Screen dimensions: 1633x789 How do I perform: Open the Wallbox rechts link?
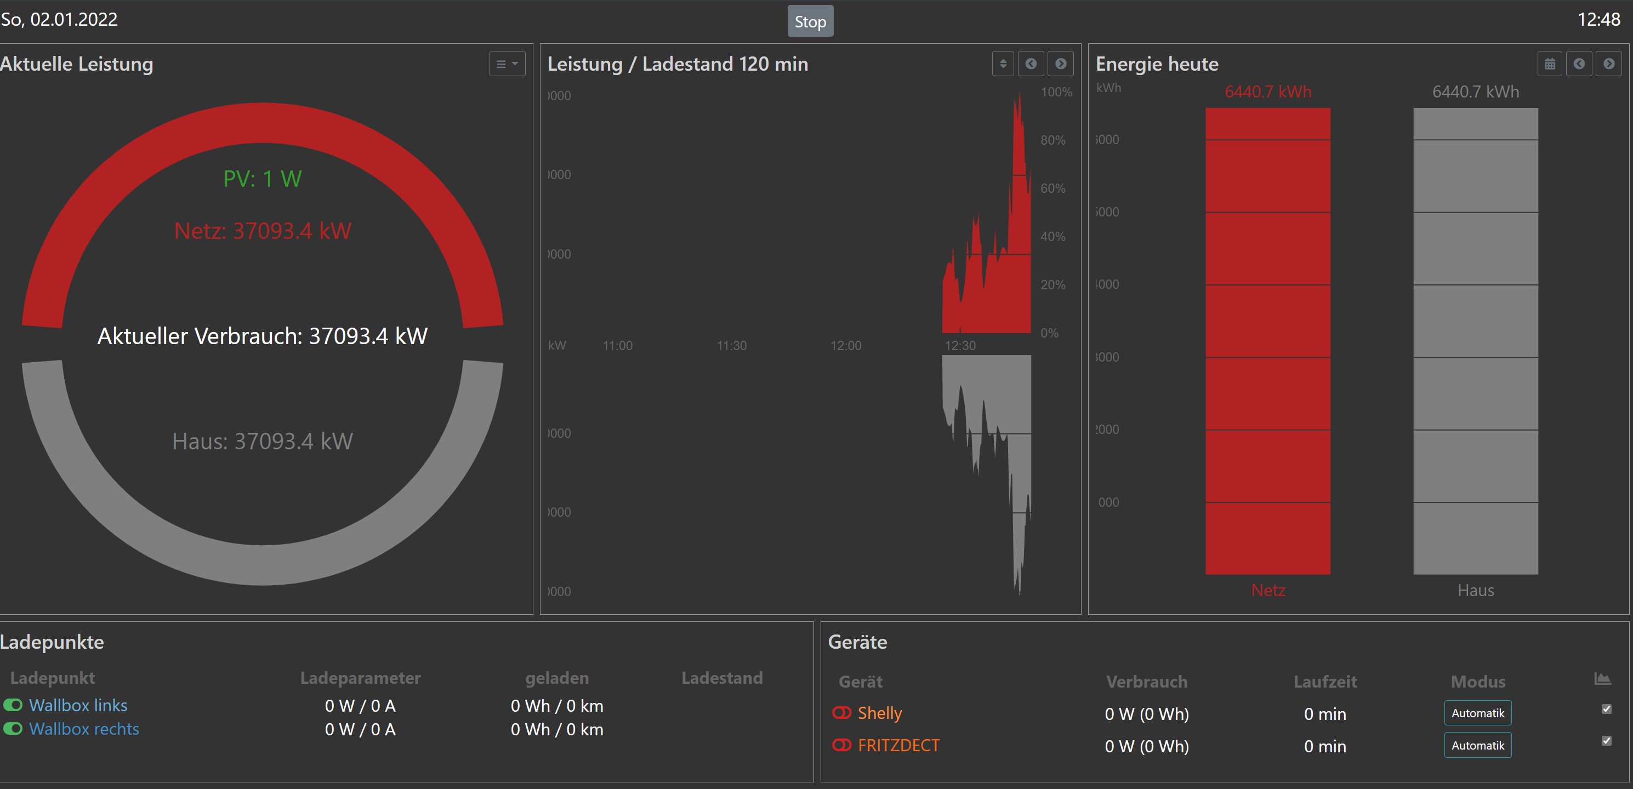click(x=84, y=729)
